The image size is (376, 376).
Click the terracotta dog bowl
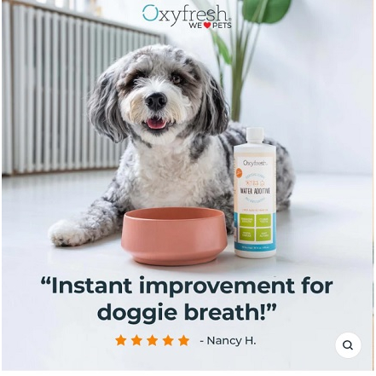[x=174, y=235]
